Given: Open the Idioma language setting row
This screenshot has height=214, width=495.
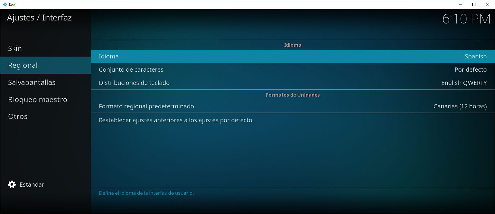Looking at the screenshot, I should click(293, 56).
